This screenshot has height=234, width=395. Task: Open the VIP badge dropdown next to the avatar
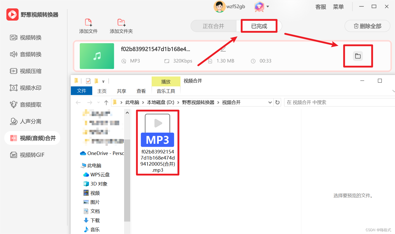point(267,7)
